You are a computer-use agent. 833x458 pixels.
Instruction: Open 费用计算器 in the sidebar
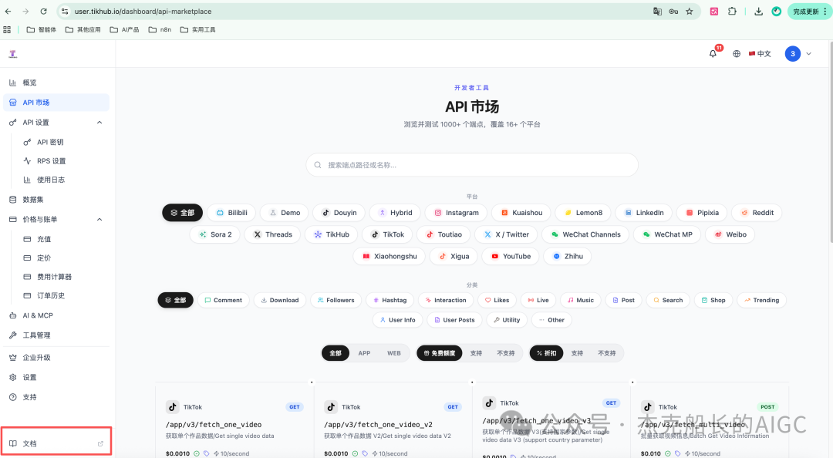[x=56, y=277]
